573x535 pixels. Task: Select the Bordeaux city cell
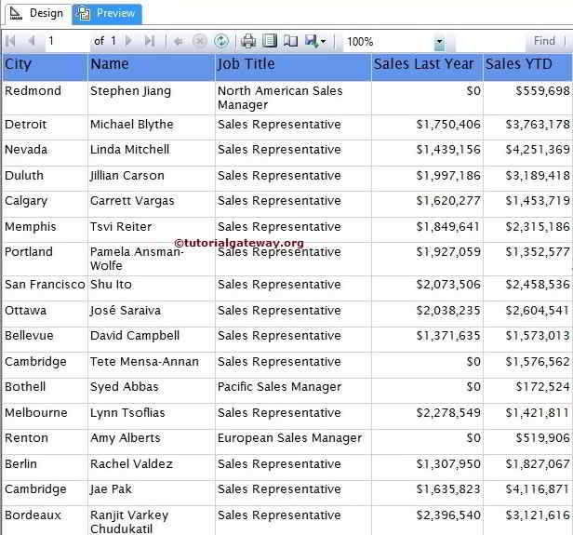click(45, 521)
